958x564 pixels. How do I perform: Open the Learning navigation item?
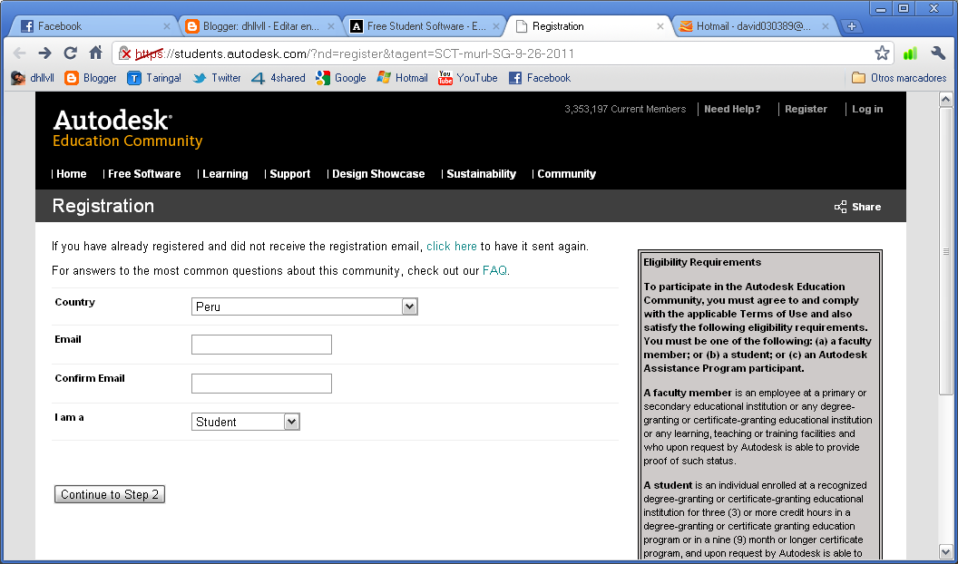(x=225, y=174)
